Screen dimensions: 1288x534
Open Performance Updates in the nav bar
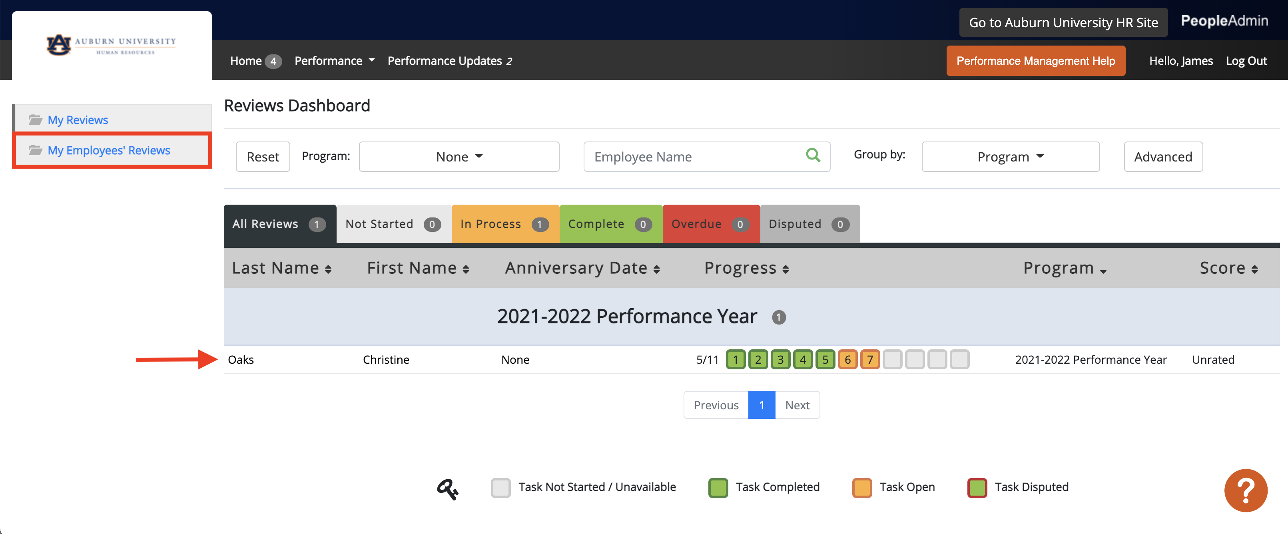tap(449, 60)
